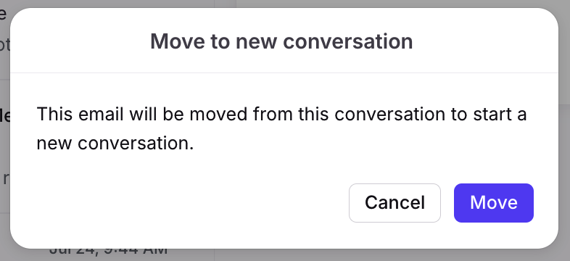570x261 pixels.
Task: Click the text "new conversation." in the message
Action: point(115,144)
